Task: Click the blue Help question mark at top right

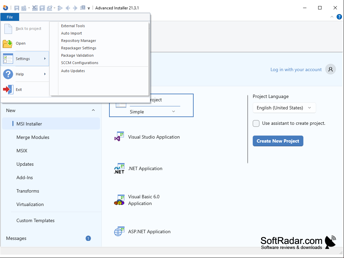Action: click(339, 17)
